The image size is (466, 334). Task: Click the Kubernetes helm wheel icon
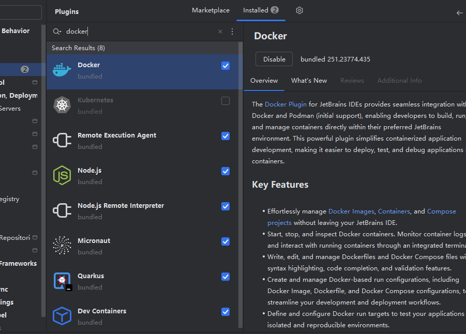point(62,105)
